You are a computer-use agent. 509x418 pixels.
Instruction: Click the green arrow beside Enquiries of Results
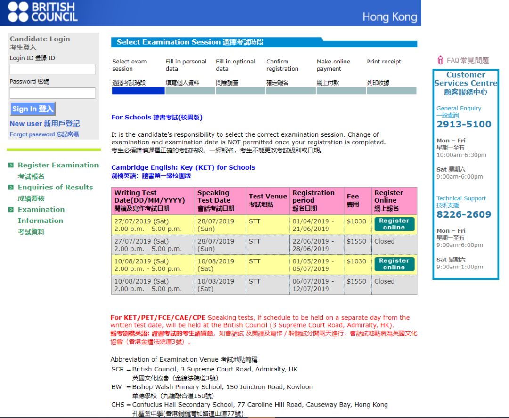point(11,187)
